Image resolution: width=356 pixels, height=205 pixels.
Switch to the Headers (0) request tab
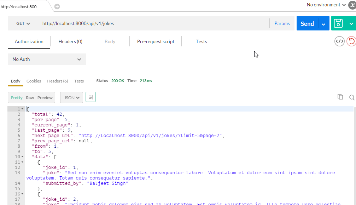[70, 41]
